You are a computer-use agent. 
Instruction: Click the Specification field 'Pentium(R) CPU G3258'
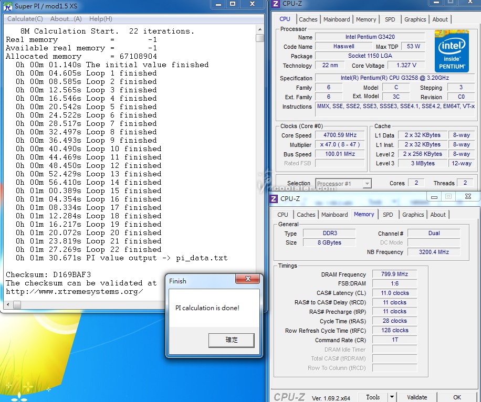(x=394, y=78)
